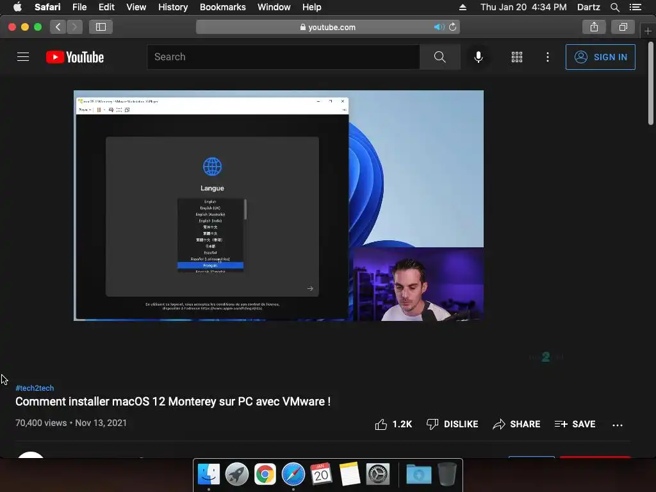656x492 pixels.
Task: Open more actions ellipsis under video
Action: tap(617, 425)
